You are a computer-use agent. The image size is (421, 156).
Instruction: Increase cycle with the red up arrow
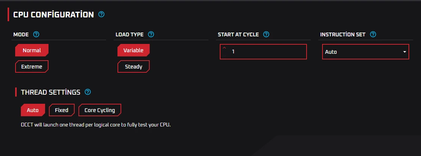click(224, 48)
